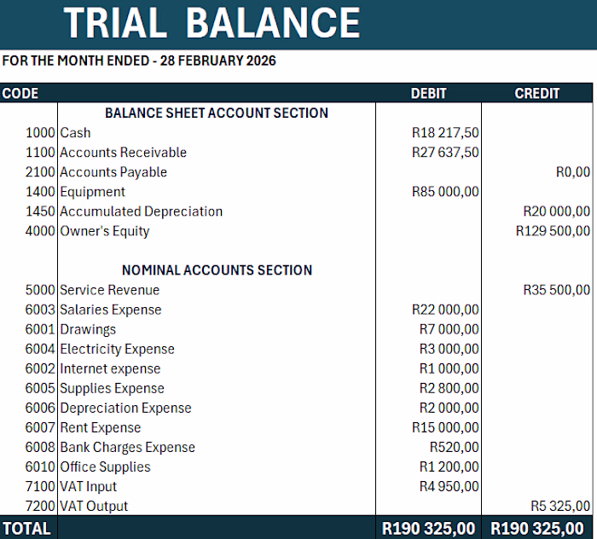
Task: Click the Equipment debit value R85 000,00
Action: click(445, 192)
